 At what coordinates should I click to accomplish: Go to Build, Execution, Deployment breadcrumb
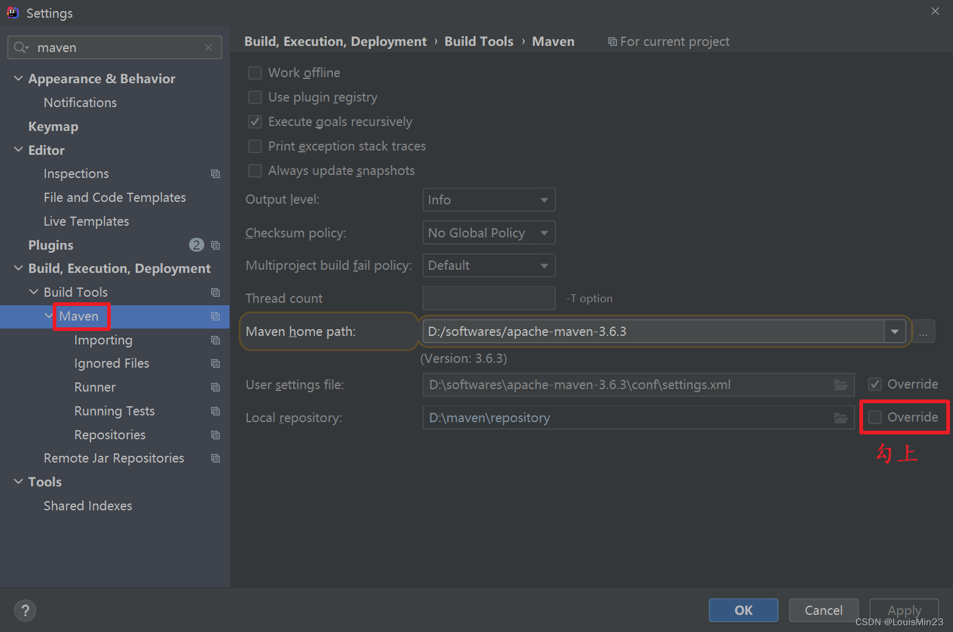click(335, 42)
